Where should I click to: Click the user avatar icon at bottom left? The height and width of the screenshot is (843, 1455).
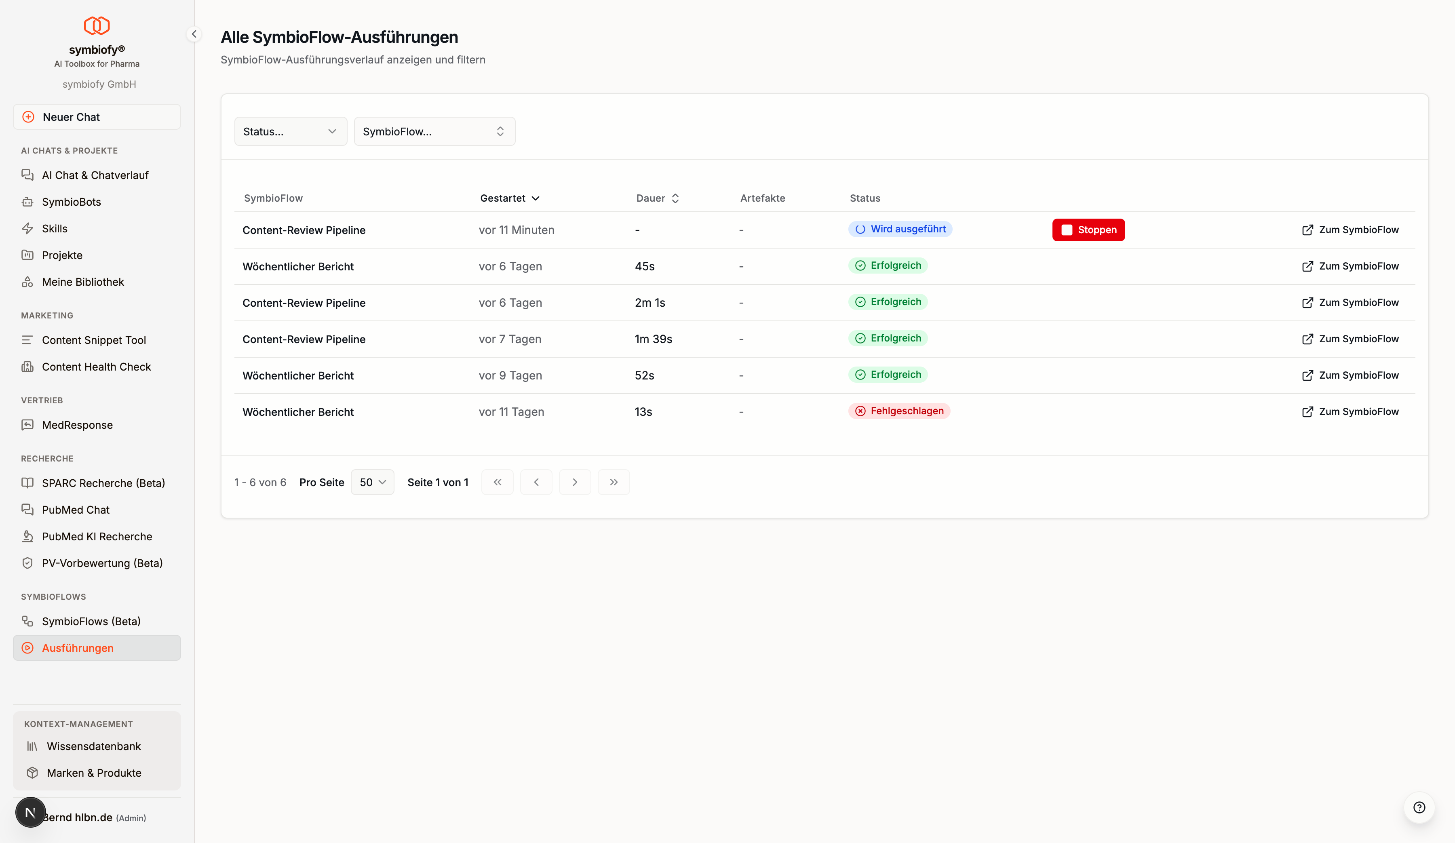pos(31,812)
